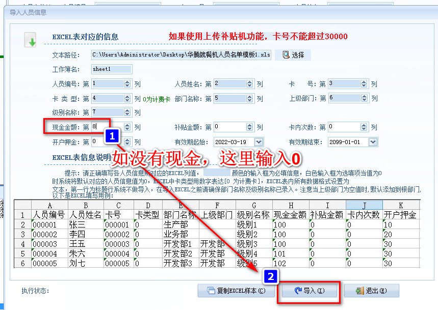Adjust the 卡号 spinner arrows
Image resolution: width=438 pixels, height=310 pixels.
tap(364, 83)
